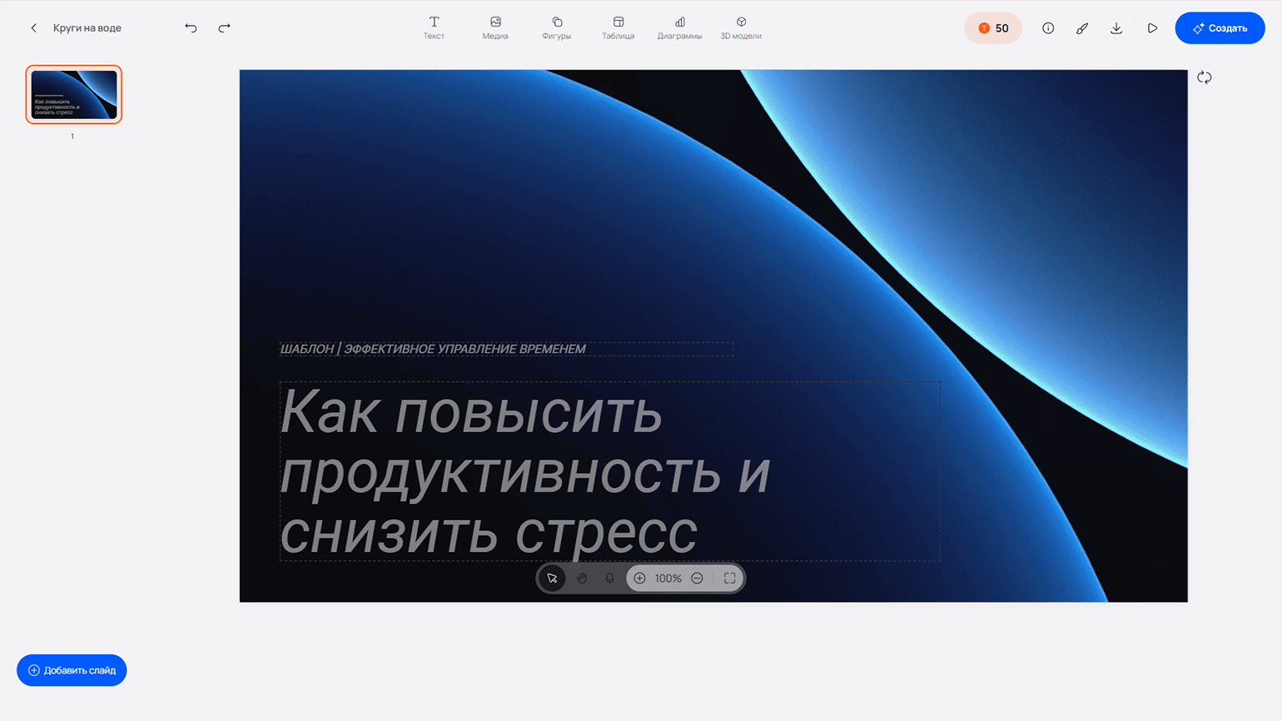
Task: Zoom in with the plus icon
Action: (x=639, y=579)
